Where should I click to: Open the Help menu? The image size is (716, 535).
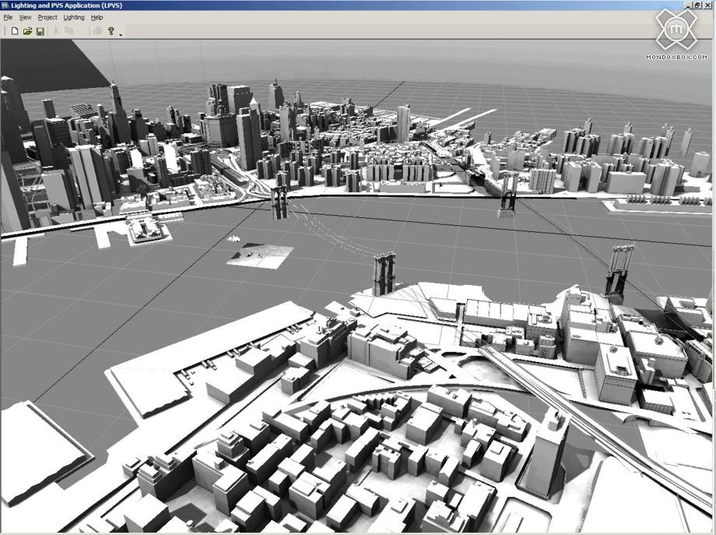click(x=97, y=17)
